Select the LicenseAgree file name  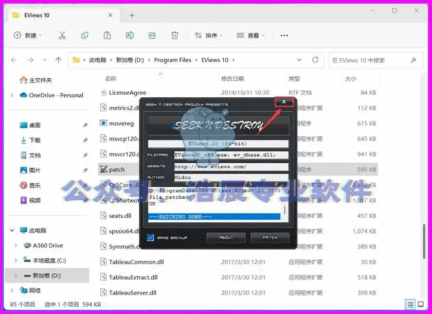(128, 93)
